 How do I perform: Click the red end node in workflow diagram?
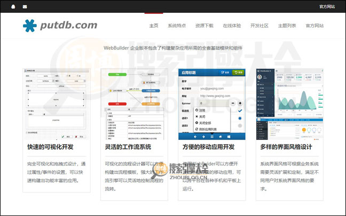click(x=117, y=104)
